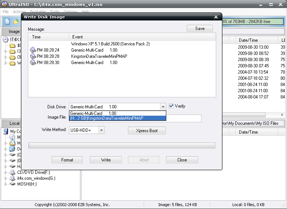Select the 2009-08-30 13:00 file row
The image size is (287, 209).
tap(253, 47)
